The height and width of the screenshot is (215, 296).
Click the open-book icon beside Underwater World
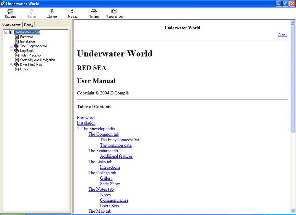coord(11,32)
